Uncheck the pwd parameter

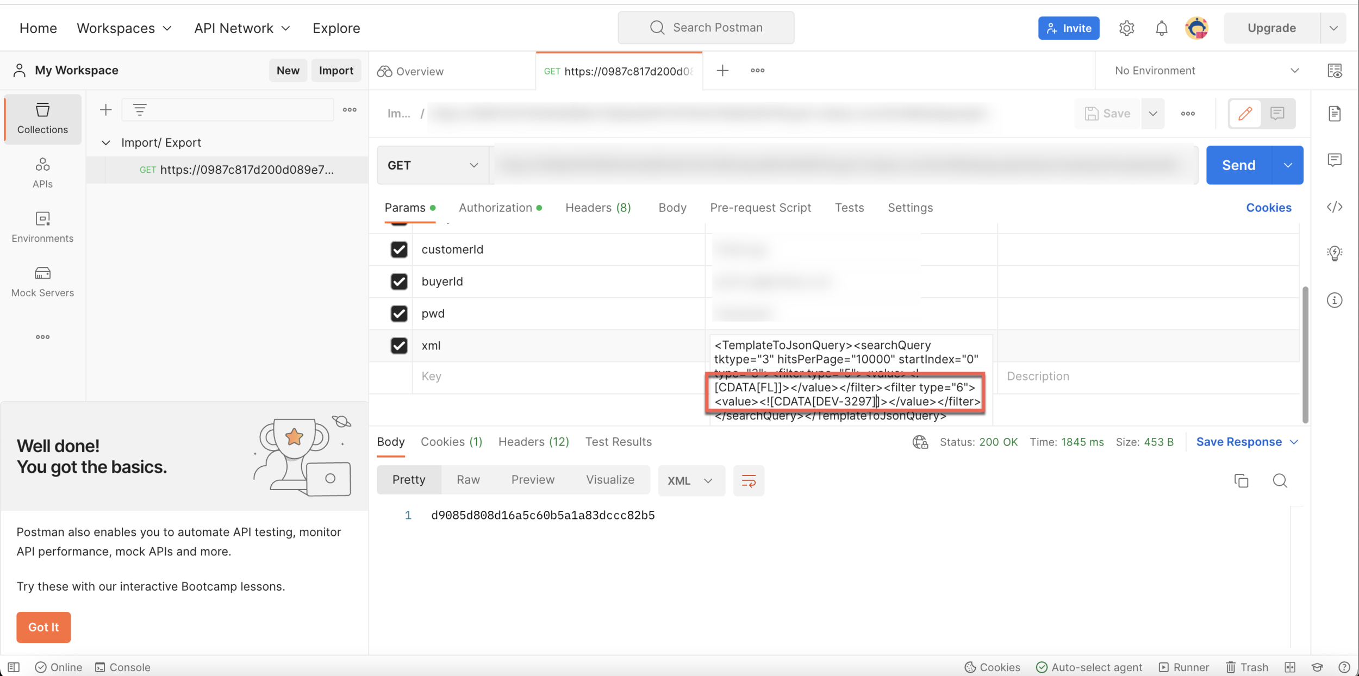(399, 314)
